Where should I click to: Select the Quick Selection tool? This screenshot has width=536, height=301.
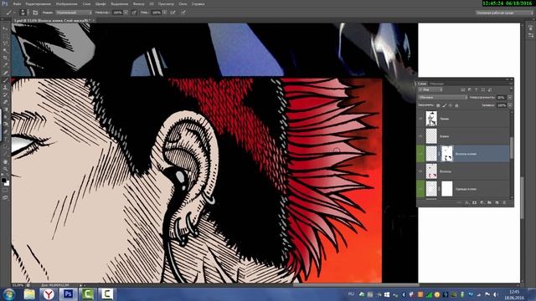click(5, 50)
